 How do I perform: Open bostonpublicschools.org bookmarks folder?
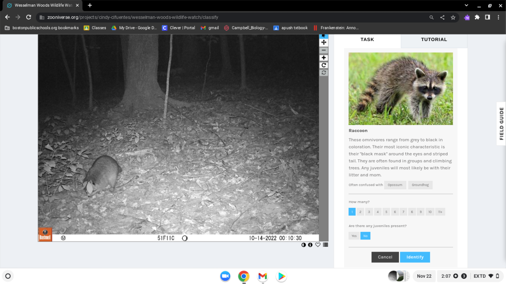click(x=42, y=28)
